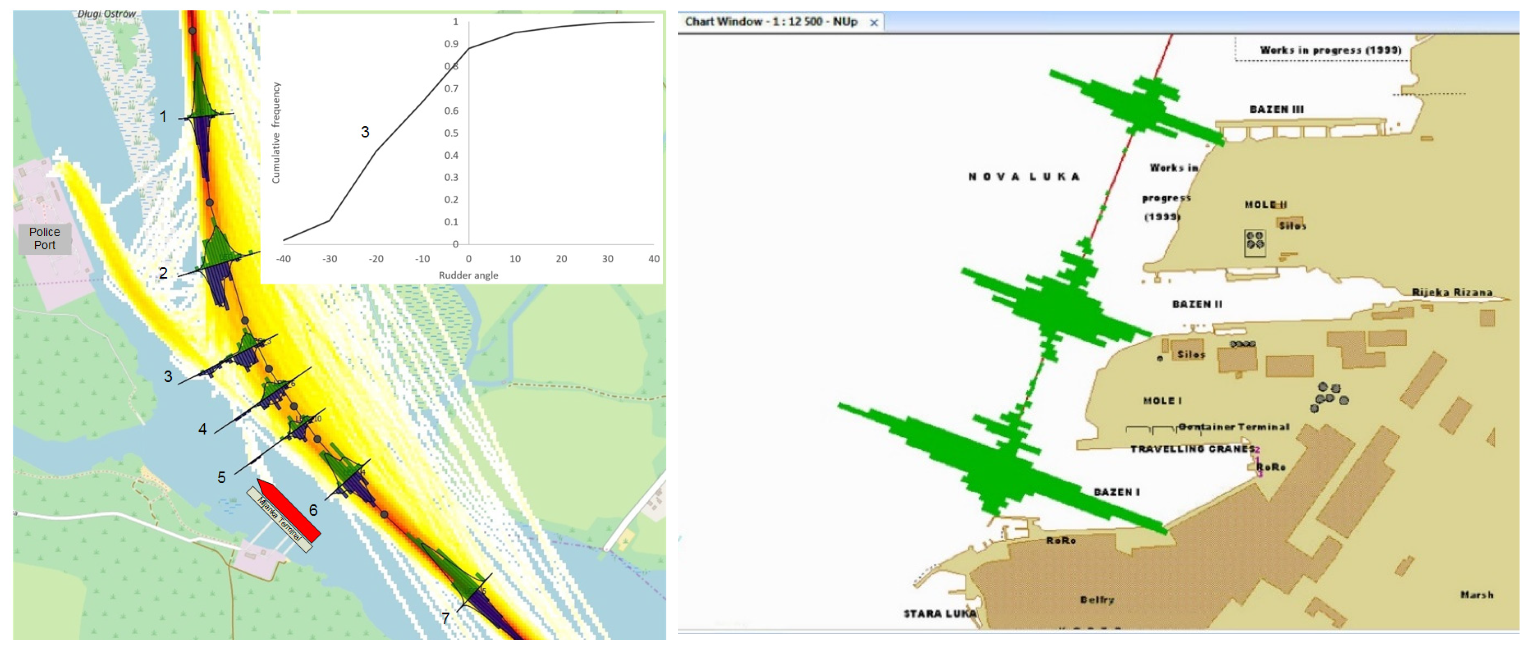
Task: Click the STARA LUKA label
Action: tap(940, 613)
